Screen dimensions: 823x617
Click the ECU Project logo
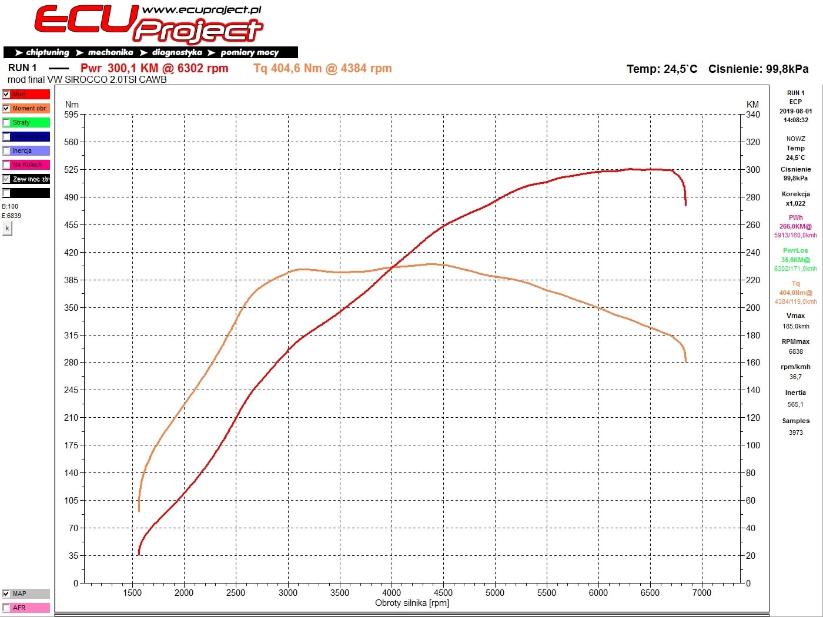[x=148, y=25]
